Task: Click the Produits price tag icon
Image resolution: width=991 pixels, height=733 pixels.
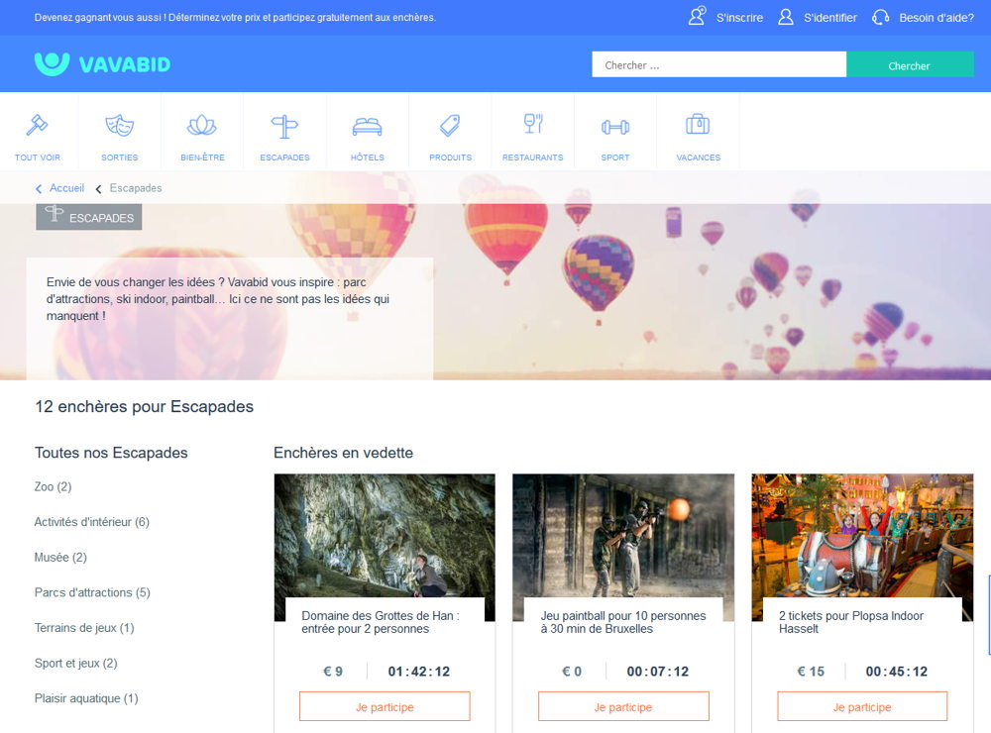Action: 450,125
